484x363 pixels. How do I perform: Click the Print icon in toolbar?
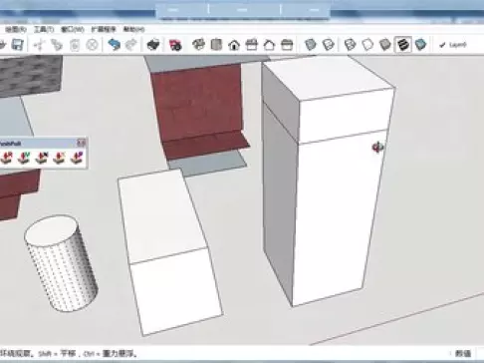153,44
